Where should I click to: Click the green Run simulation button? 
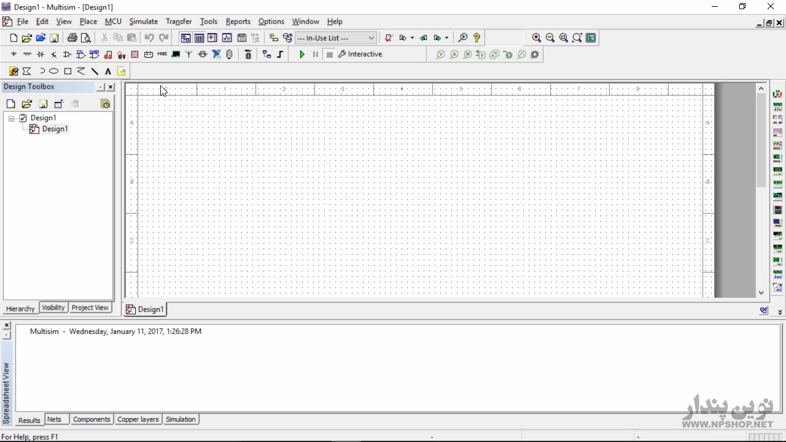pos(302,55)
